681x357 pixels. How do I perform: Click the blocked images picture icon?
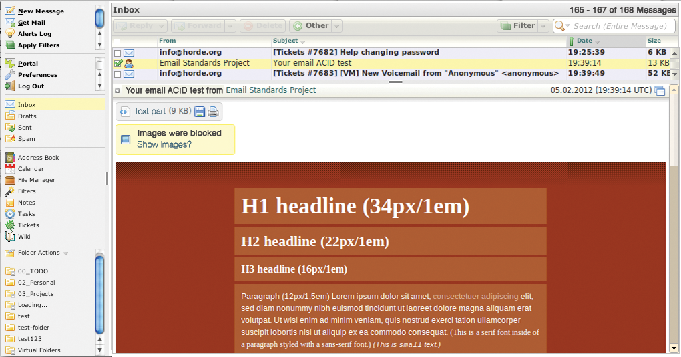[126, 139]
